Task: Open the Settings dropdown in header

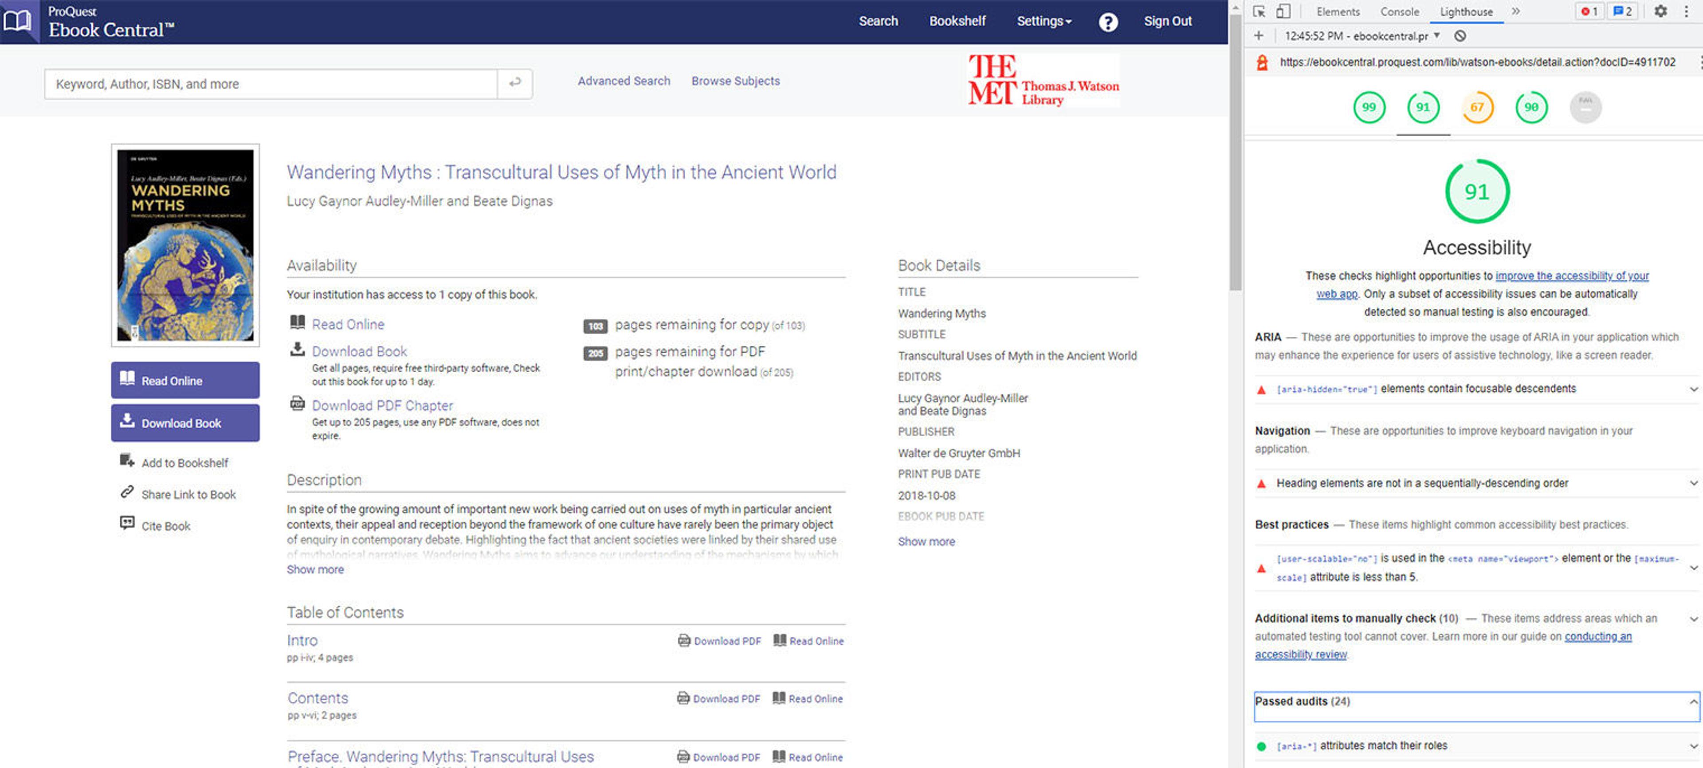Action: (x=1043, y=21)
